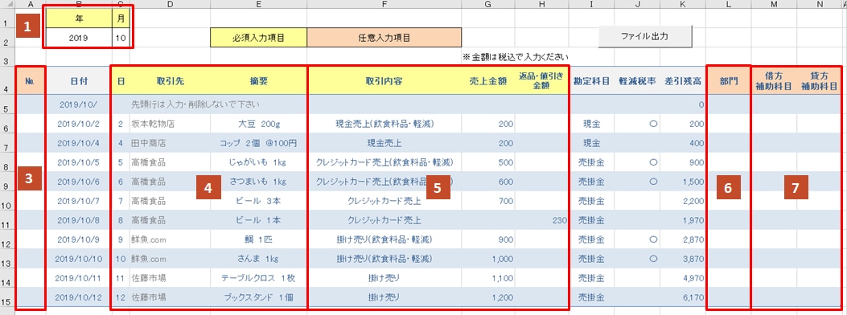Click the 軽減税率 column heading cell

(x=638, y=81)
